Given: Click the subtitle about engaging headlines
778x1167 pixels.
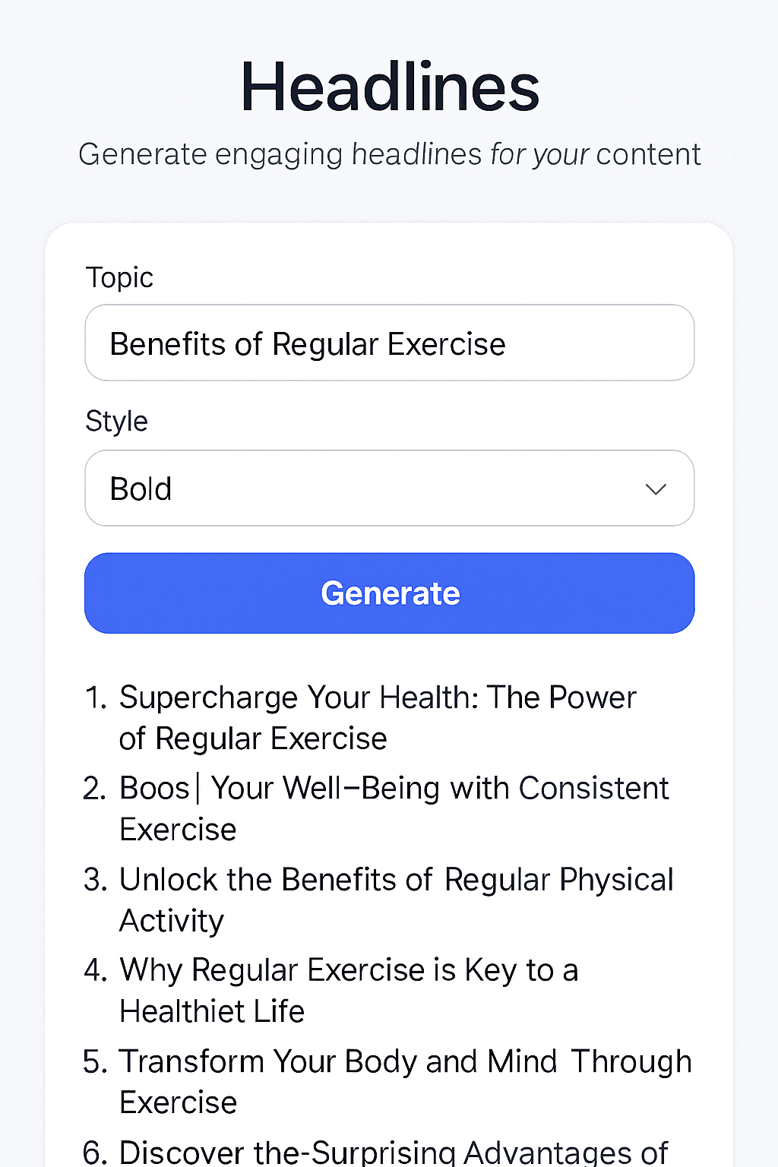Looking at the screenshot, I should tap(389, 154).
